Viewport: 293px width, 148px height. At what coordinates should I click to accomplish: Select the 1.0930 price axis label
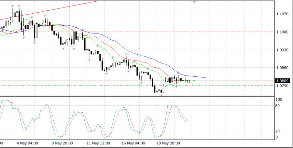(x=282, y=50)
